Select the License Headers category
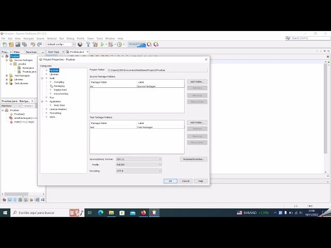 58,109
